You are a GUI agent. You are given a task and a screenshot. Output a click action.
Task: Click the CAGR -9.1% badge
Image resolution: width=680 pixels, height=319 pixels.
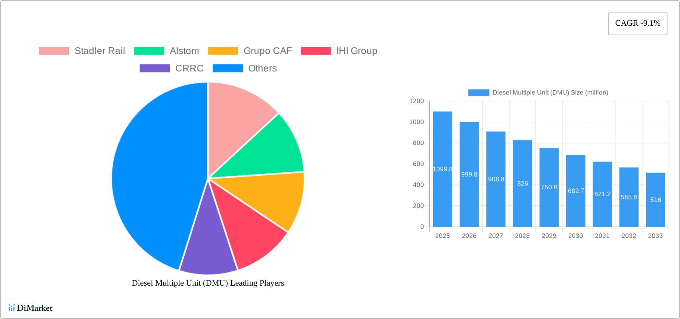(x=637, y=23)
